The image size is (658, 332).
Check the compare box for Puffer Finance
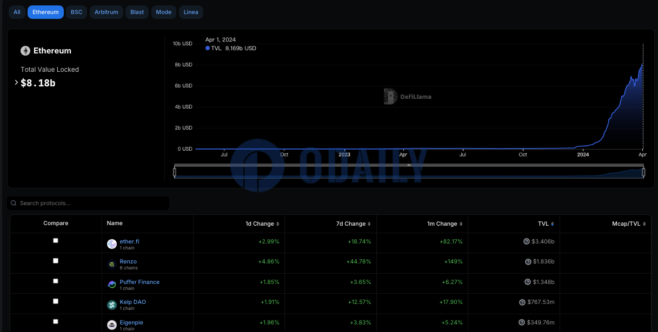click(56, 281)
